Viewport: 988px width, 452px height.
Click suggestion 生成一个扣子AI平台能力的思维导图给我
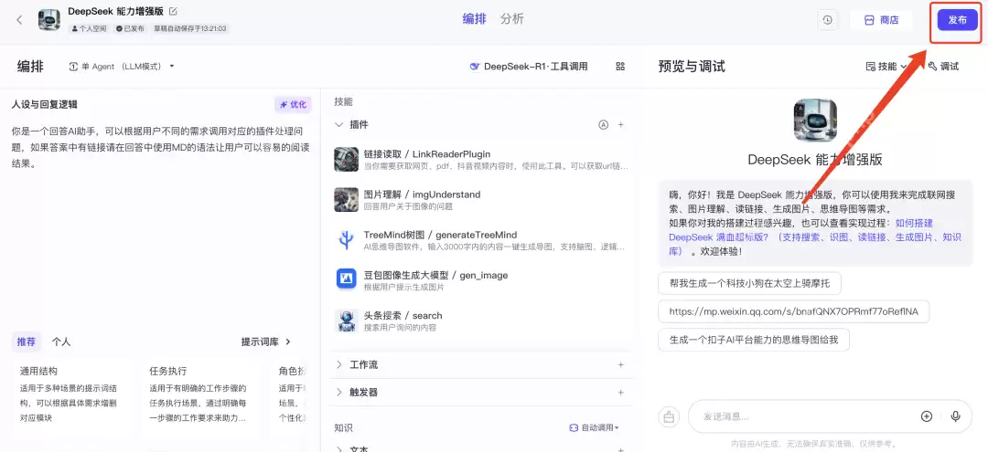tap(754, 340)
